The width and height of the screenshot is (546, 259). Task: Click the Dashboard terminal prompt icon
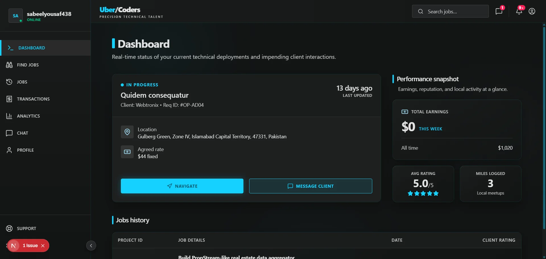click(x=10, y=48)
